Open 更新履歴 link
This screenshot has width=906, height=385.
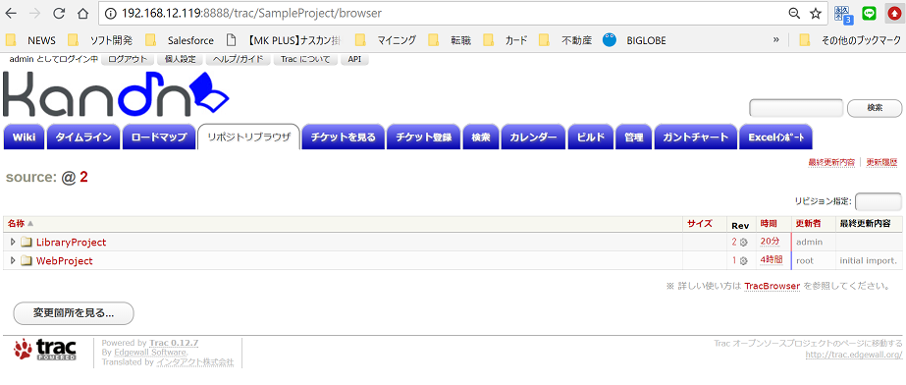pyautogui.click(x=881, y=162)
